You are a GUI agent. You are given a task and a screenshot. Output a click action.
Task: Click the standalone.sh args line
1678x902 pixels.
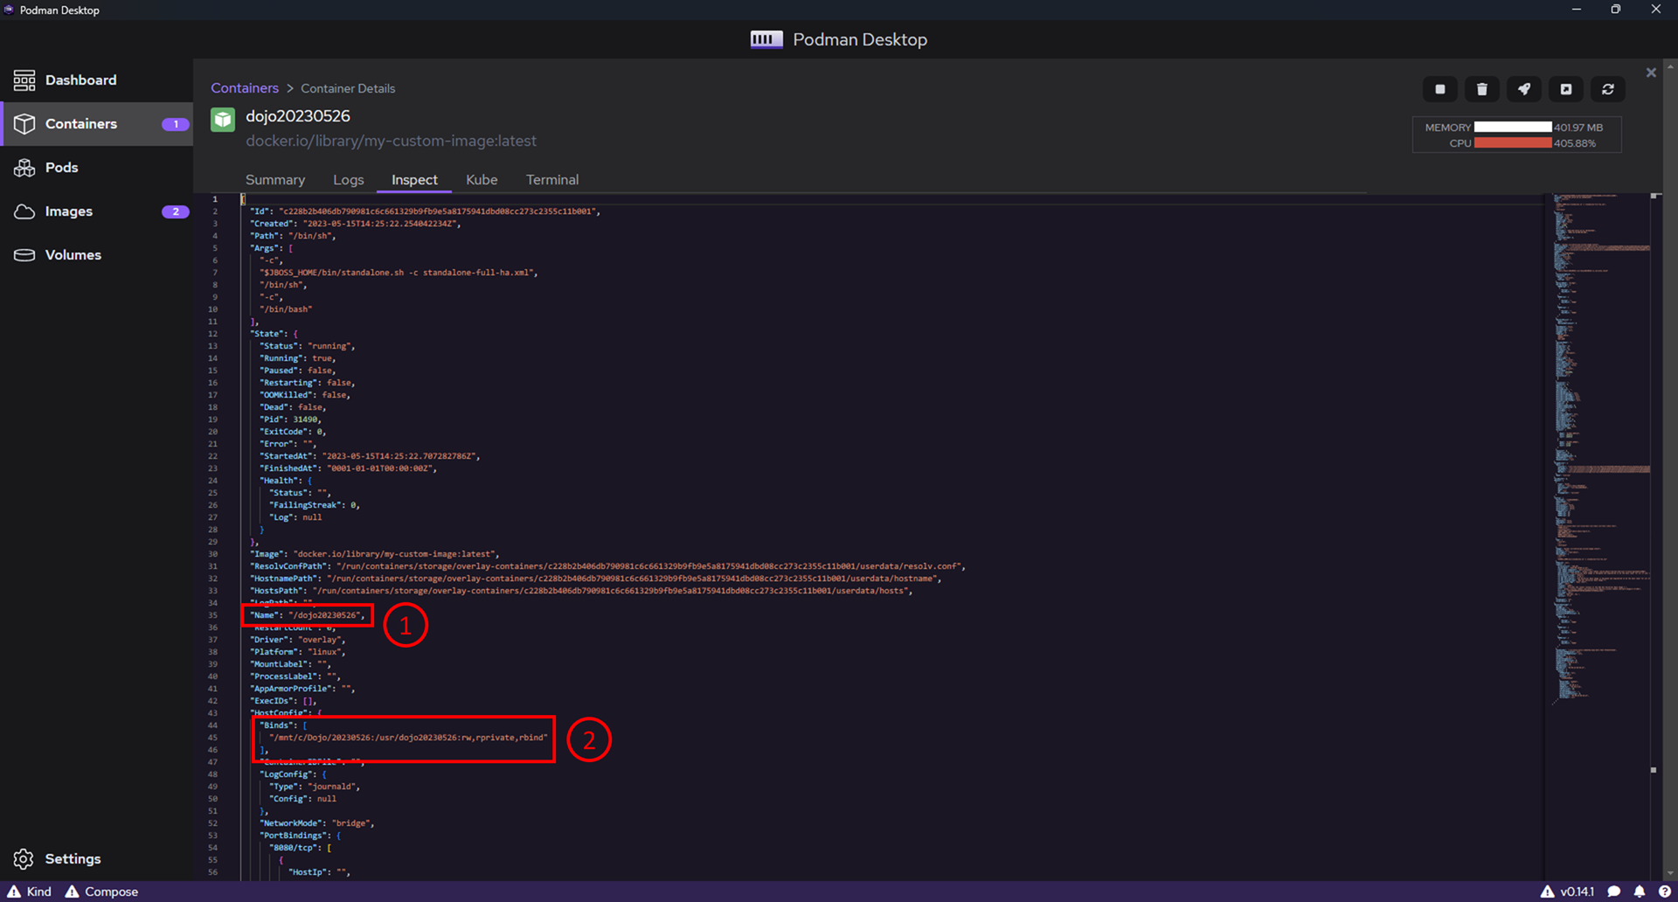point(399,273)
